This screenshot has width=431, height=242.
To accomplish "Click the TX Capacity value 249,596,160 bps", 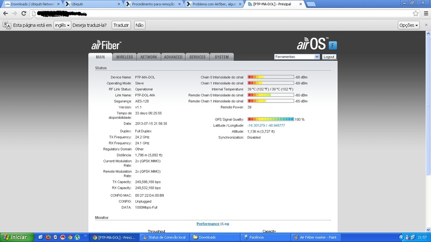I will [x=148, y=182].
